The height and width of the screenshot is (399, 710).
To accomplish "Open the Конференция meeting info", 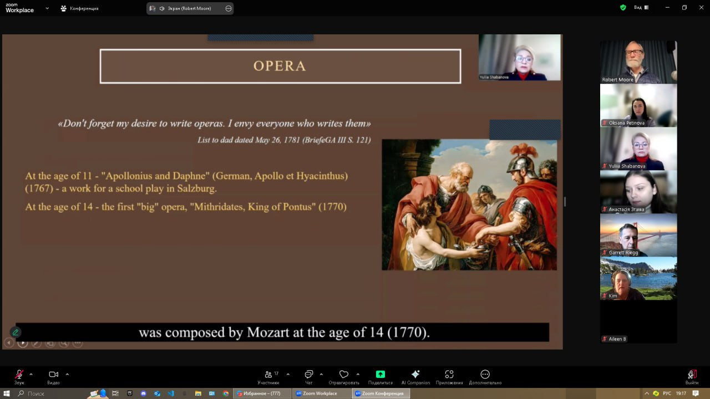I will pyautogui.click(x=80, y=8).
